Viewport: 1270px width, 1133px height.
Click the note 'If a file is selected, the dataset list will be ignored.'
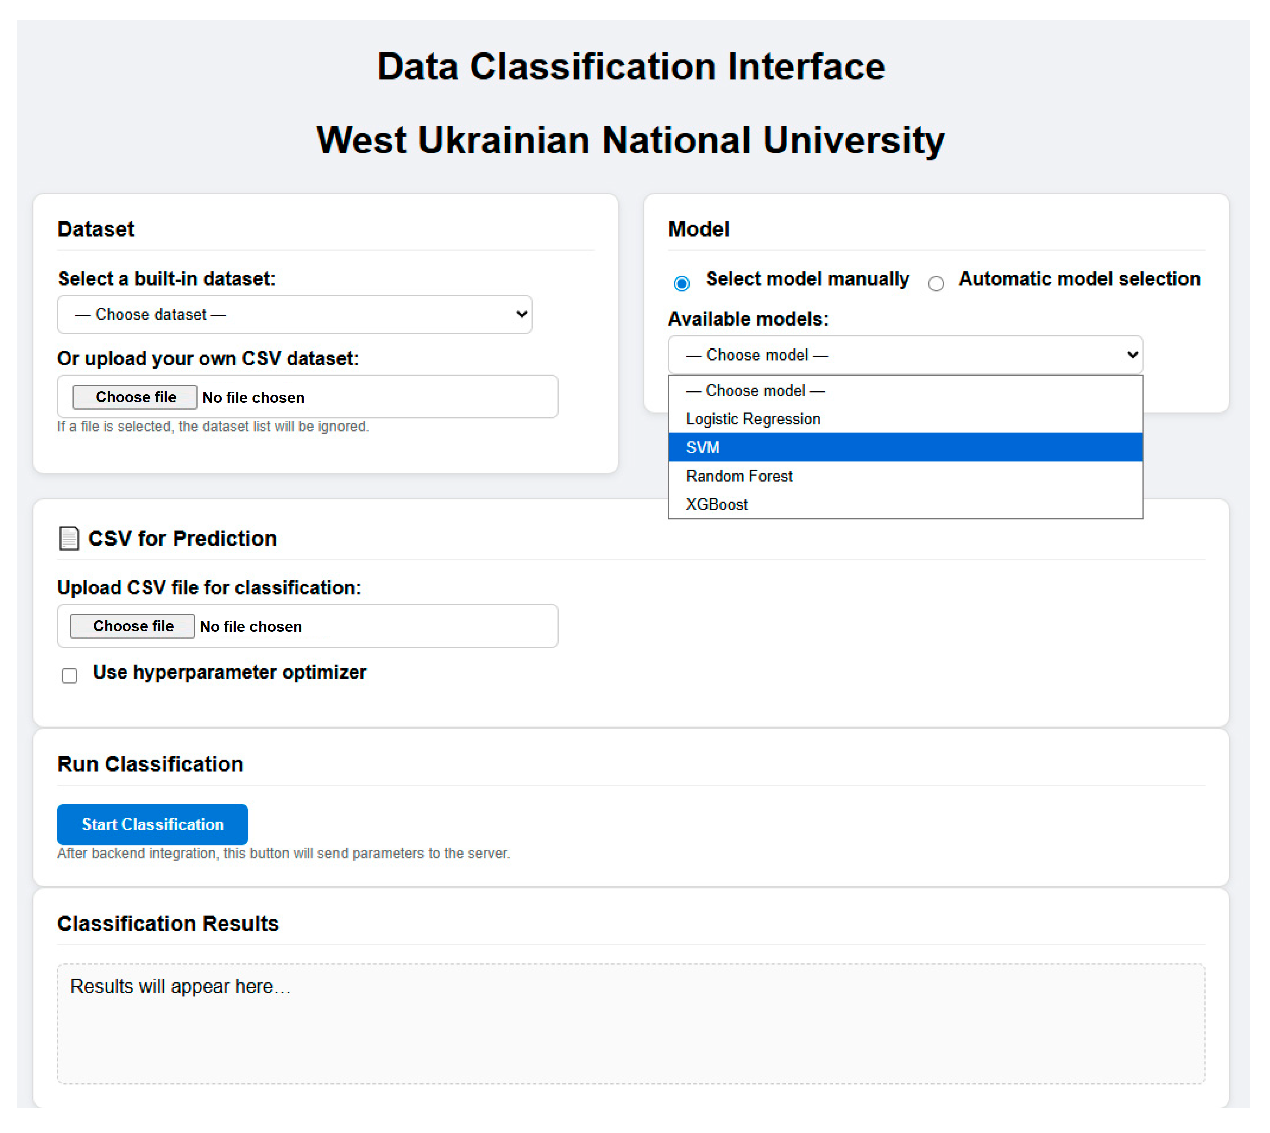click(x=213, y=427)
